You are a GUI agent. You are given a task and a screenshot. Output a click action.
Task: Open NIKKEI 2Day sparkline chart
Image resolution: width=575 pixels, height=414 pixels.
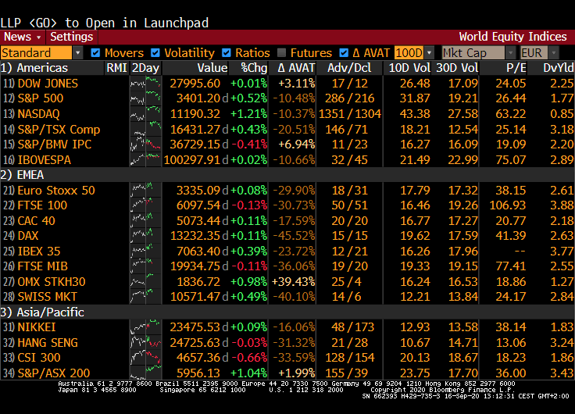point(145,327)
